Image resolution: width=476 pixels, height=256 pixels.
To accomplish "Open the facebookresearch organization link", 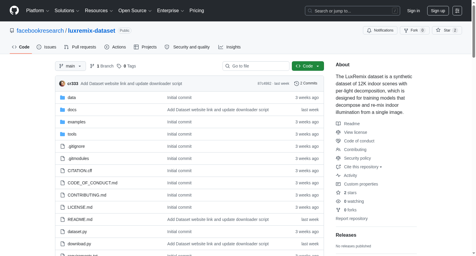I will [40, 31].
